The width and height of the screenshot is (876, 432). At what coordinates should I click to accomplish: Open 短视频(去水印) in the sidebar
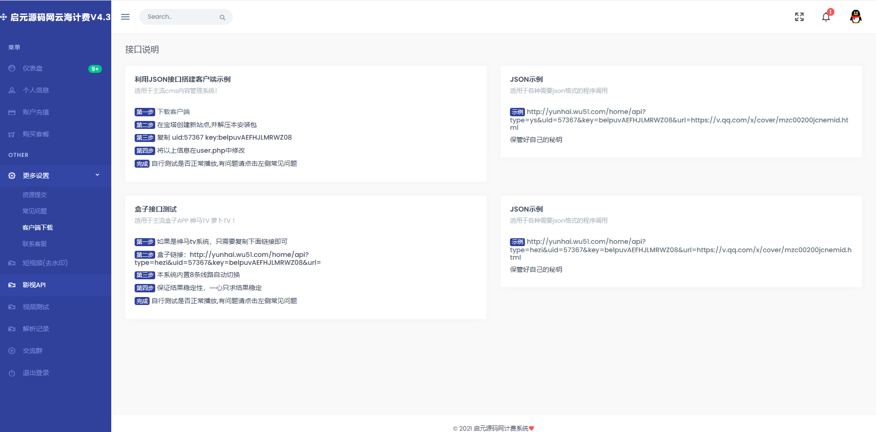[45, 263]
